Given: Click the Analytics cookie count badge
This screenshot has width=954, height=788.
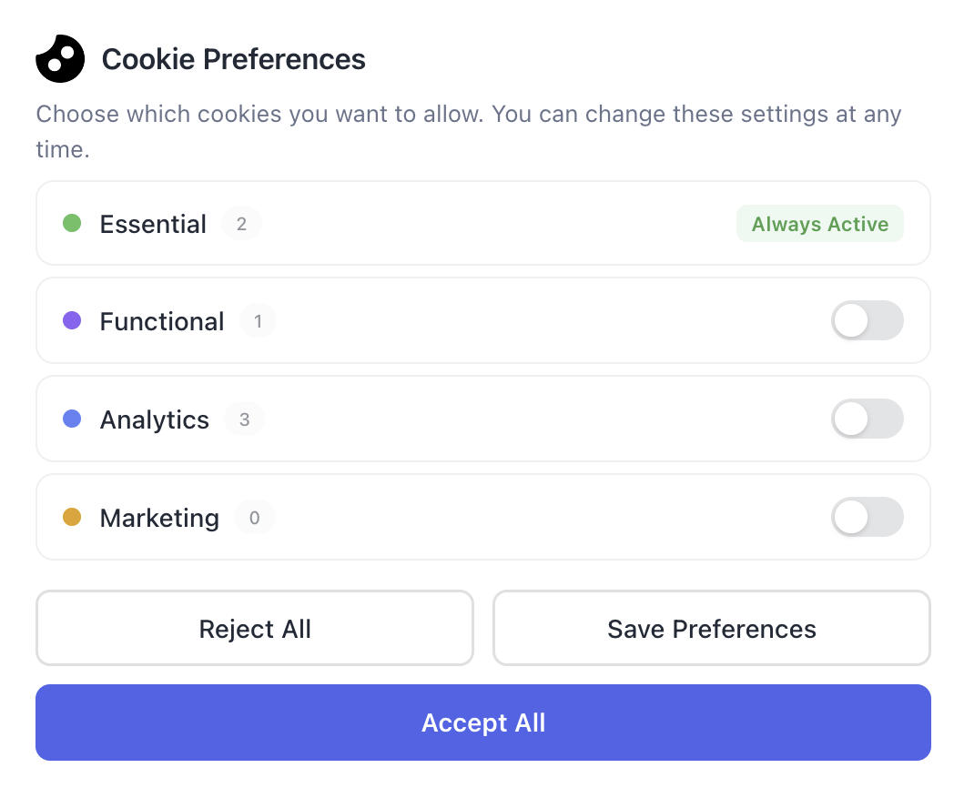Looking at the screenshot, I should point(244,419).
